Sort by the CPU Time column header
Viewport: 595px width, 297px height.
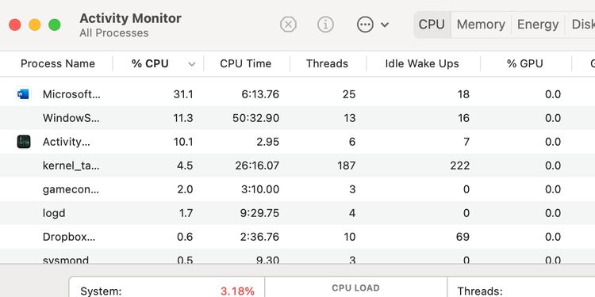pos(245,63)
